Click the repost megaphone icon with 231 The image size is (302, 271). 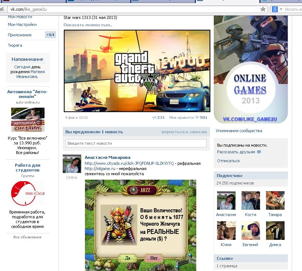point(154,118)
